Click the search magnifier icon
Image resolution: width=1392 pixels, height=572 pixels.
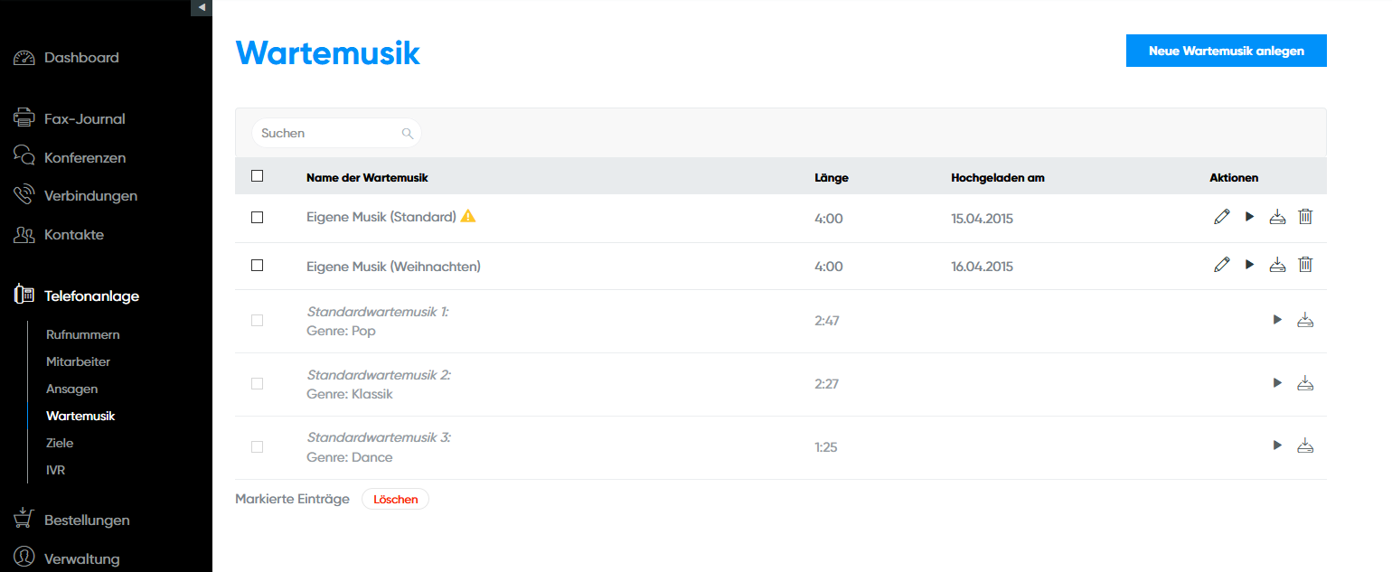(x=408, y=134)
